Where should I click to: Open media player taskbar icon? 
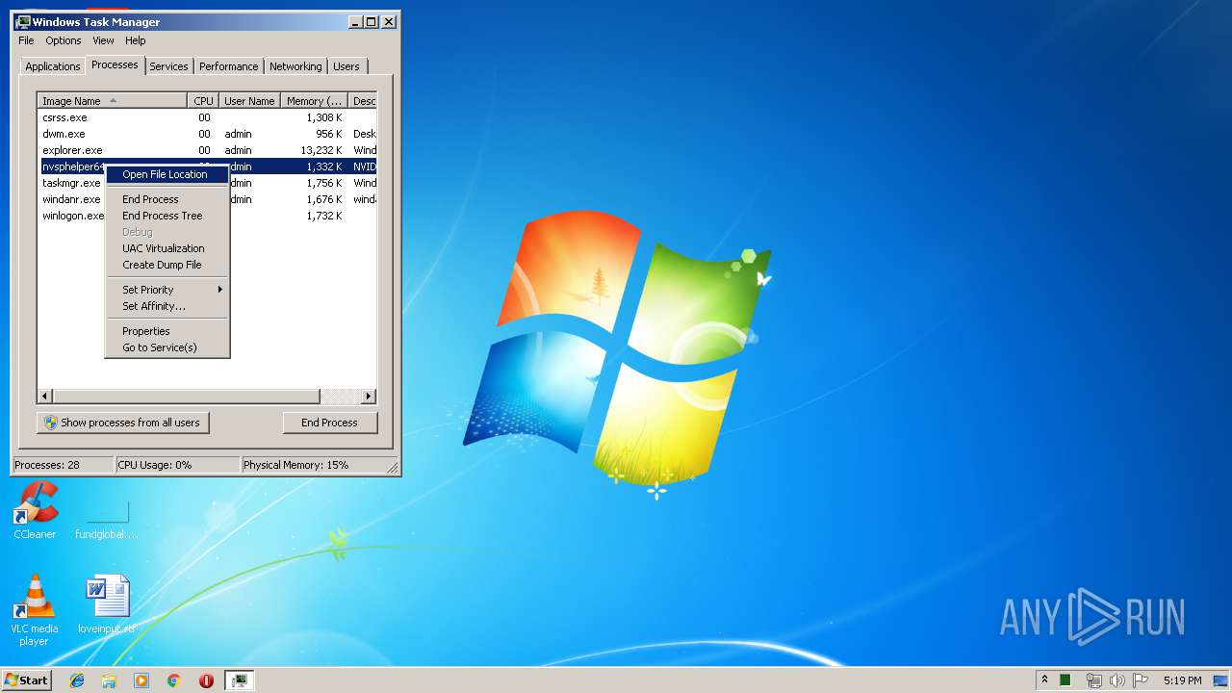[x=141, y=680]
